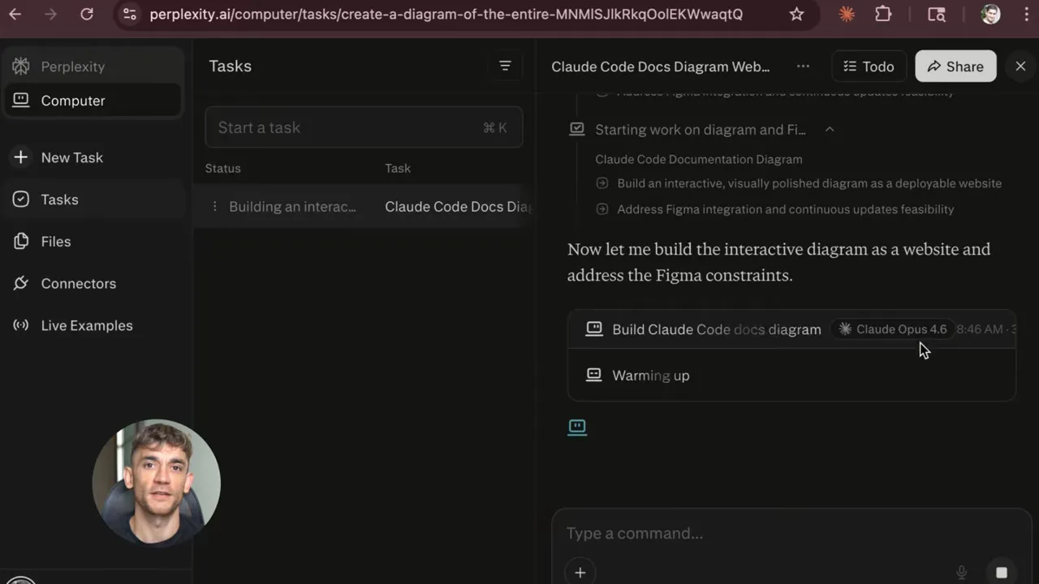Click the browser address bar URL
Screen dimensions: 1039x584
[x=446, y=14]
